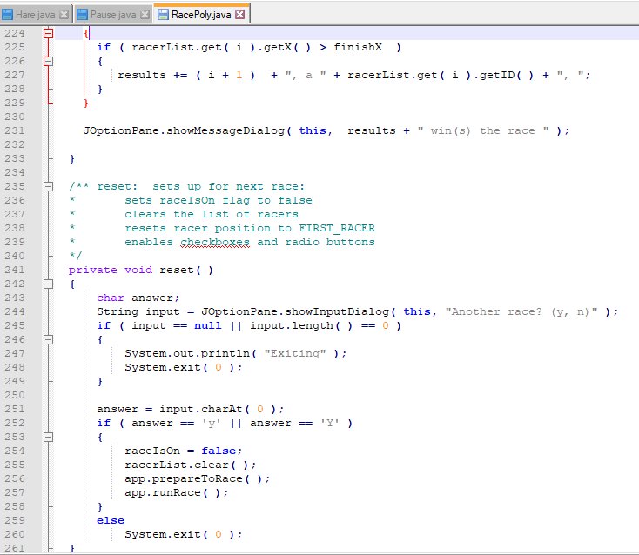This screenshot has height=555, width=639.
Task: Click 'char answer;' declaration
Action: click(x=138, y=298)
